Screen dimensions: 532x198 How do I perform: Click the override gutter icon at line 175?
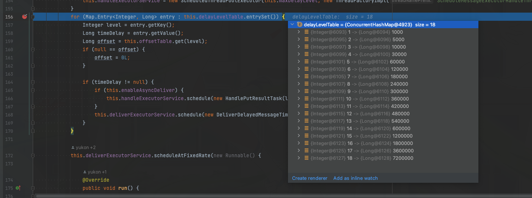pos(17,188)
